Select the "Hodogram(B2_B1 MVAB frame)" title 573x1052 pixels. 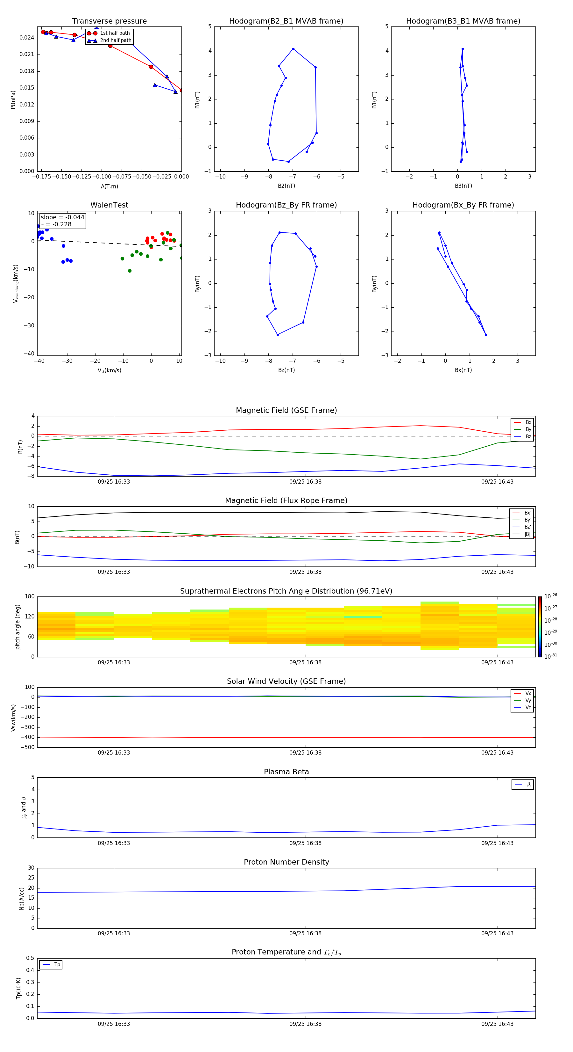(286, 21)
